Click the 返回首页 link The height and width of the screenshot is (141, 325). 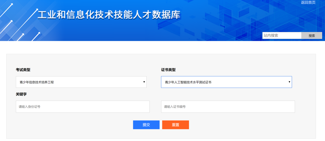308,2
